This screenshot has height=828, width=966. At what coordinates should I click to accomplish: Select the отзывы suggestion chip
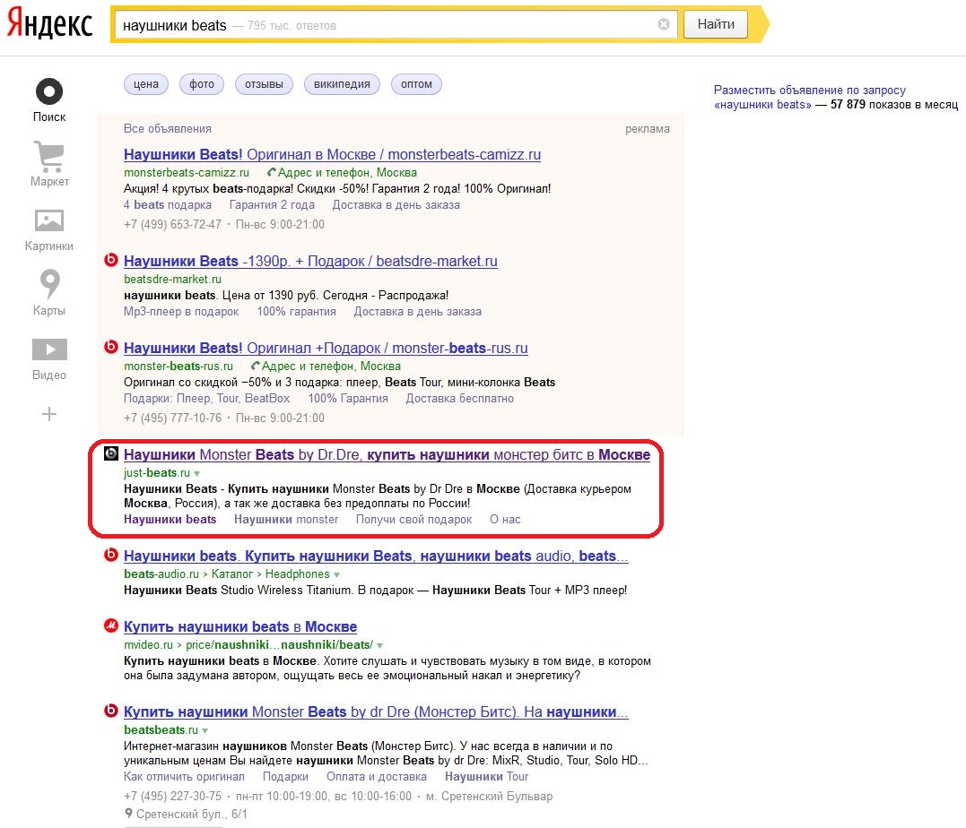[264, 84]
